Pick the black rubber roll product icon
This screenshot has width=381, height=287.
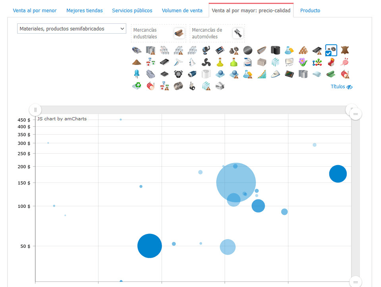pyautogui.click(x=275, y=50)
